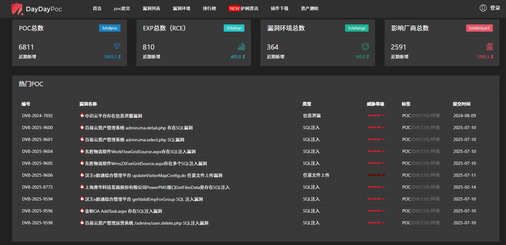Screen dimensions: 506x245
Task: Click the totalimpact red badge
Action: [479, 28]
